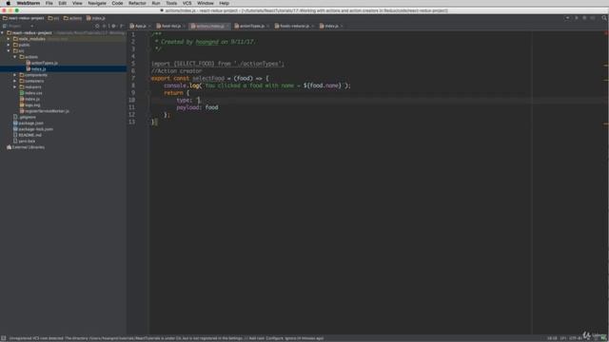The width and height of the screenshot is (609, 342).
Task: Click the External Libraries icon
Action: click(x=9, y=147)
